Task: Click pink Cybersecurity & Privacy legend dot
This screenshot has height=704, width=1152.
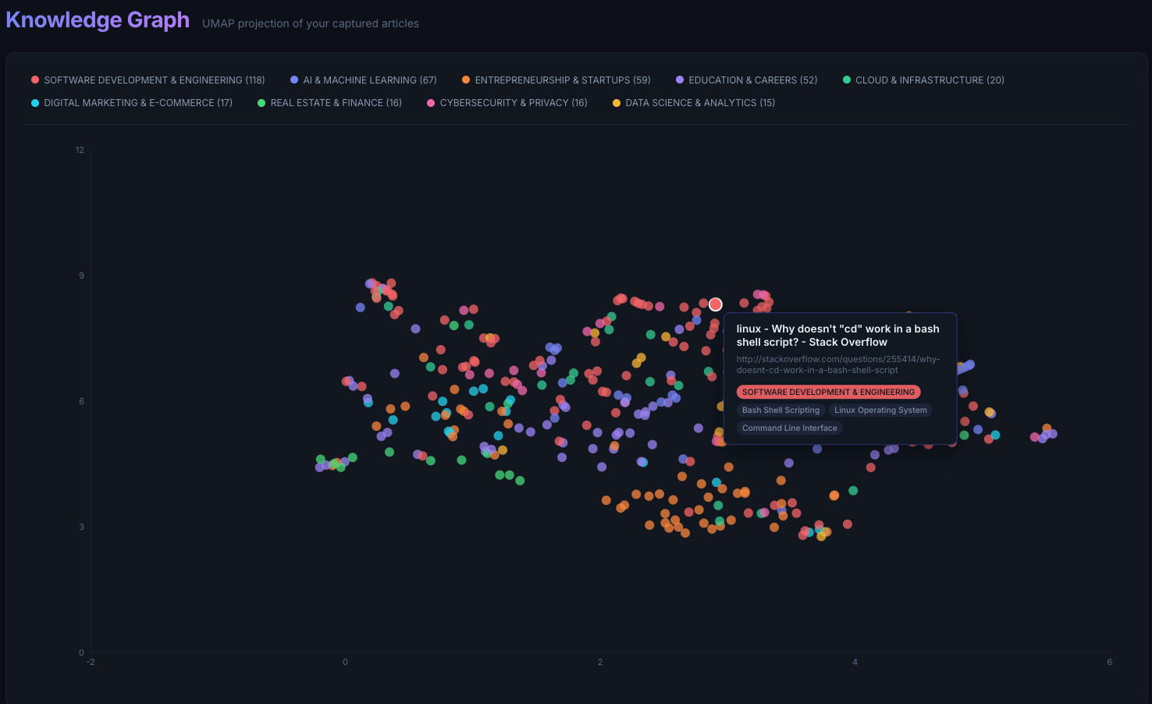Action: point(431,103)
